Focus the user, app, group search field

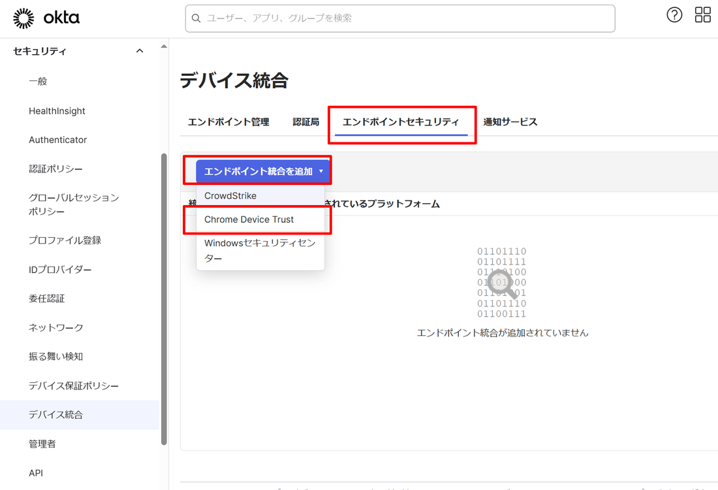tap(399, 18)
